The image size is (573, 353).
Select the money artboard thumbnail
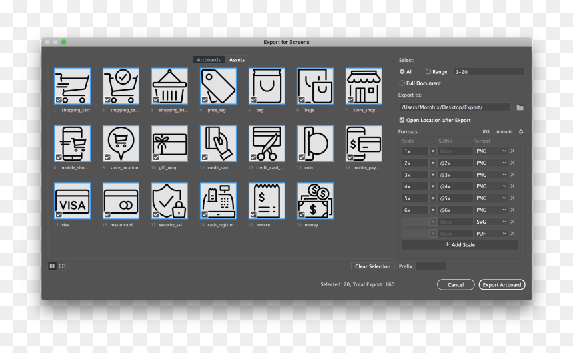click(315, 201)
